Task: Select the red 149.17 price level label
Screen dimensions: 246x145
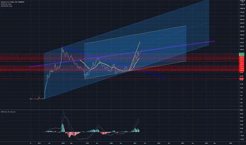Action: pos(242,61)
